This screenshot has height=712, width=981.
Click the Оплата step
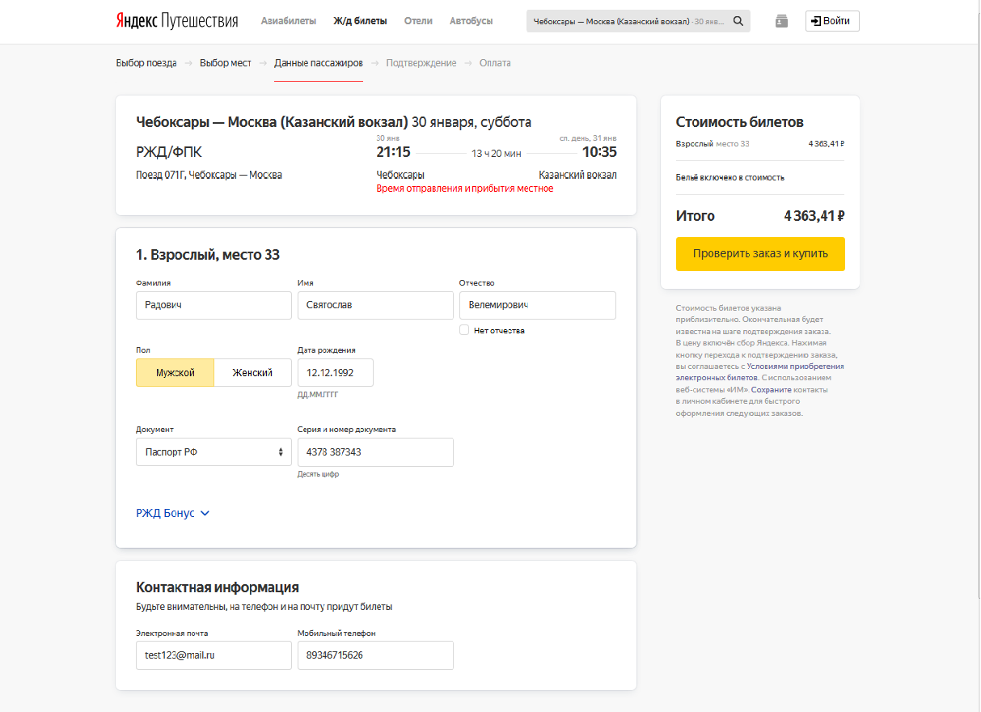pyautogui.click(x=495, y=63)
